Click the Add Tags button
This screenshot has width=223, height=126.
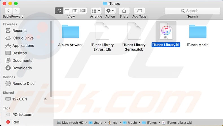click(139, 11)
